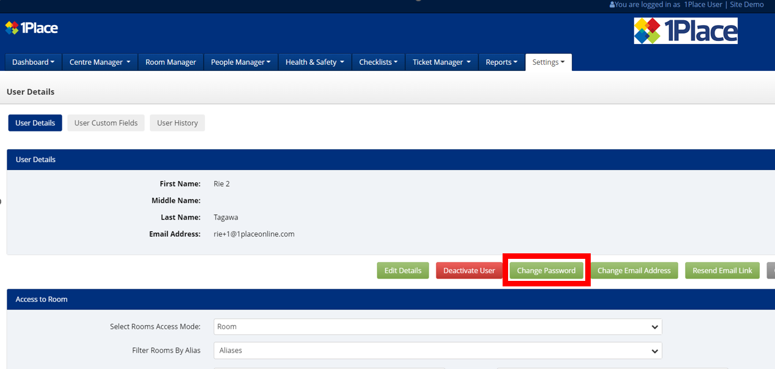Click the Deactivate User button
775x369 pixels.
coord(469,270)
